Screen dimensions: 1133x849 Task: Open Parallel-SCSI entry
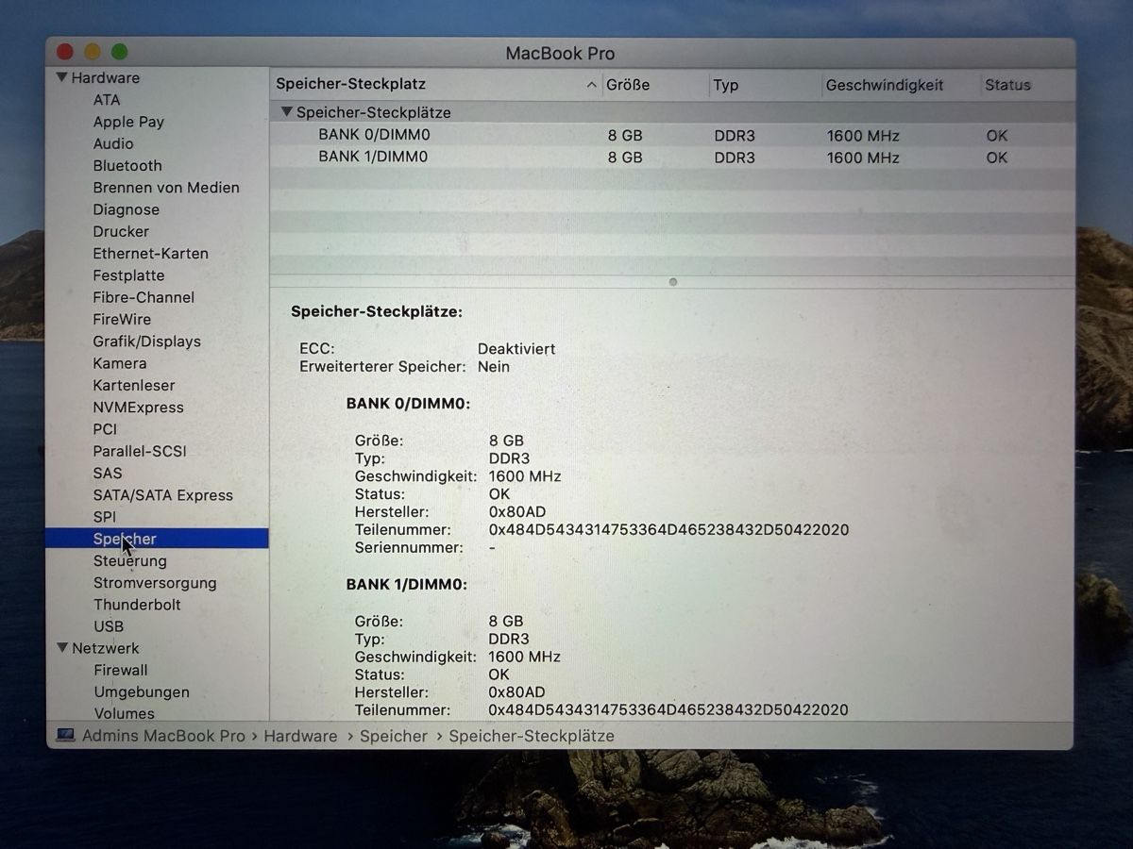click(x=140, y=451)
